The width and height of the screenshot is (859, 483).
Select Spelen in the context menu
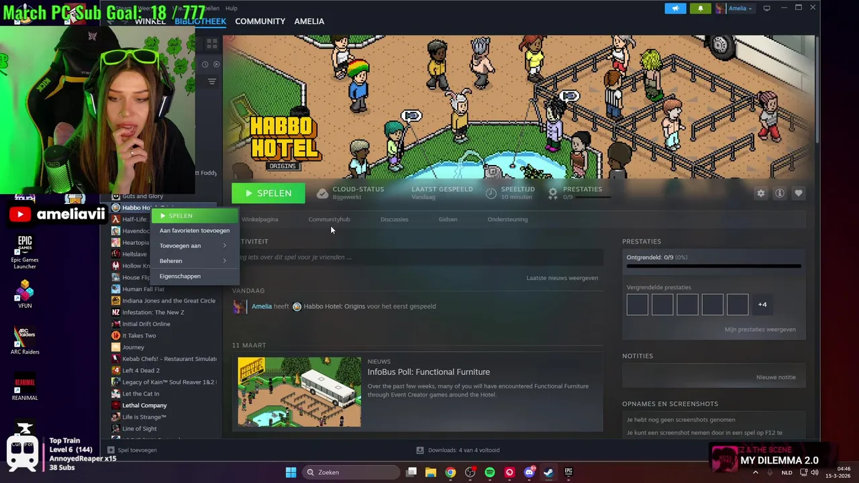click(x=195, y=215)
